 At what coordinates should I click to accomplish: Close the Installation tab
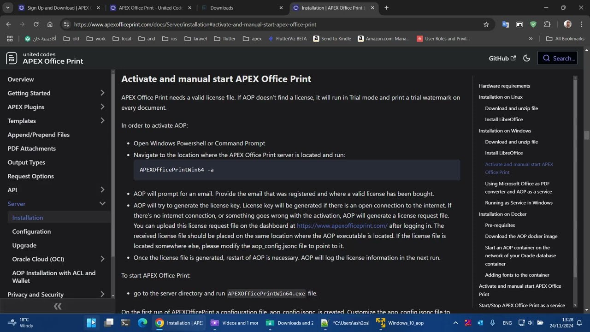pyautogui.click(x=372, y=8)
